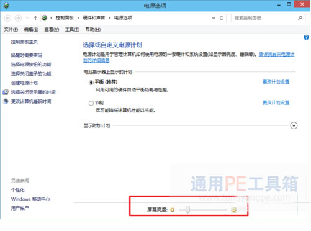Open the 帮助(H) menu
Screen dimensions: 311x231
tap(93, 30)
